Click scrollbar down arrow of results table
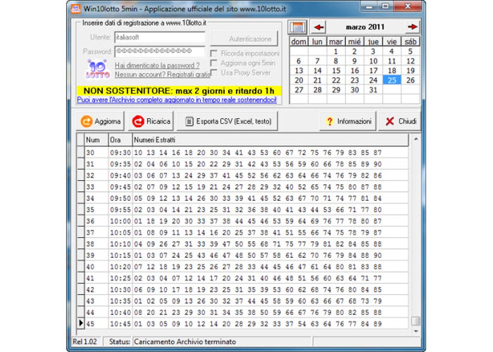The width and height of the screenshot is (493, 352). [x=416, y=331]
